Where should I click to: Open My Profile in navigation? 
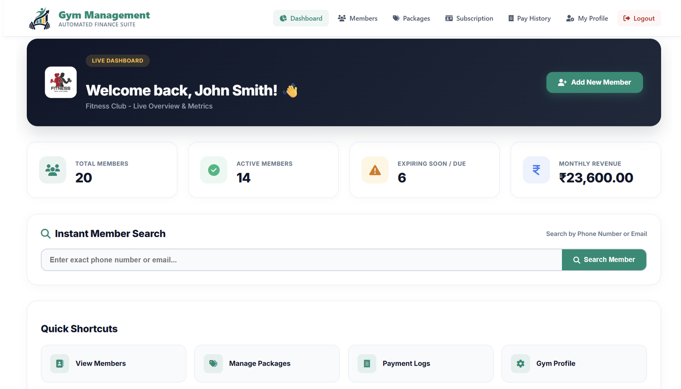587,18
